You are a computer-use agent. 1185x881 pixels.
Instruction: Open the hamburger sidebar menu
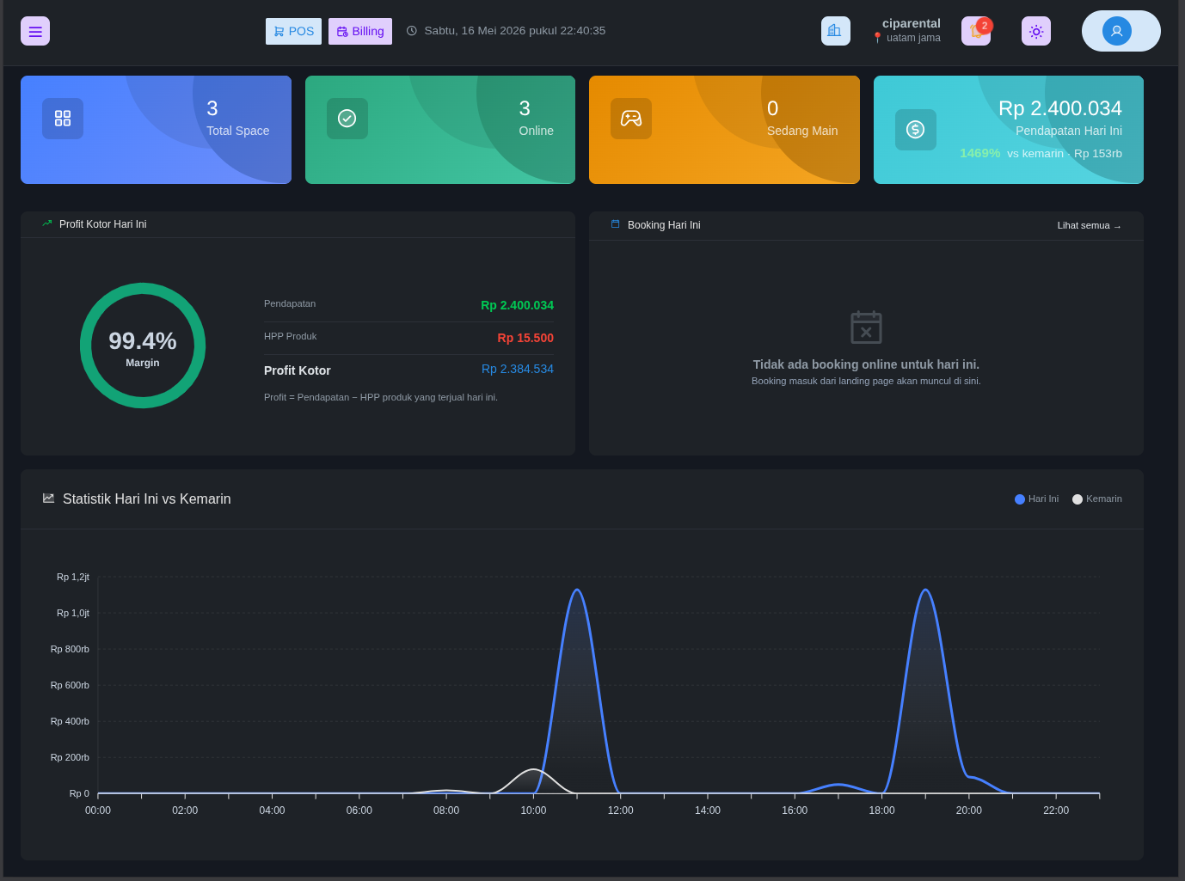click(x=35, y=31)
